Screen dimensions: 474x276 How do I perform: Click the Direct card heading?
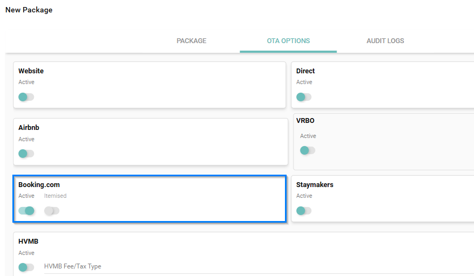pos(305,71)
